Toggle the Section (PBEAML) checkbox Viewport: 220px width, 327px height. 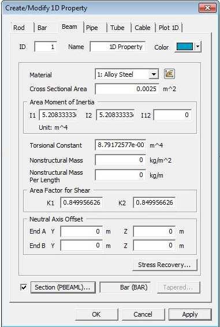pos(24,287)
